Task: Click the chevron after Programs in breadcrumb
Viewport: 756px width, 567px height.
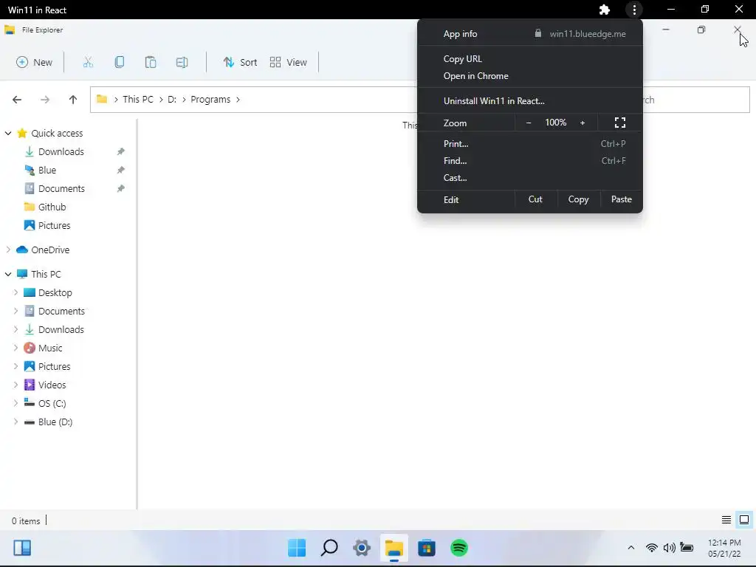Action: (238, 100)
